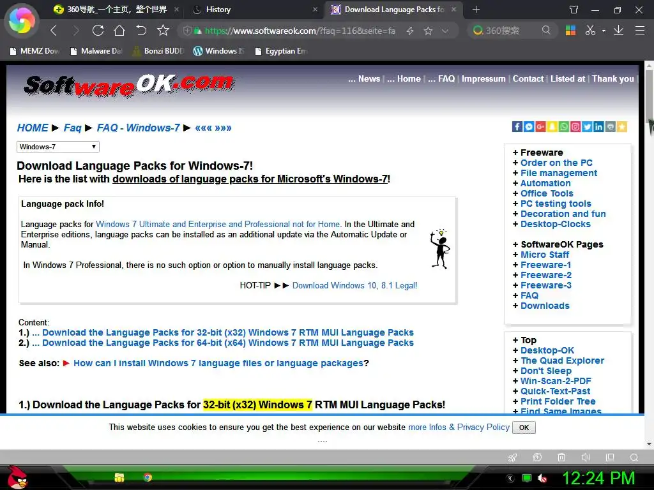The height and width of the screenshot is (490, 654).
Task: Share via the Twitter icon
Action: pyautogui.click(x=588, y=127)
